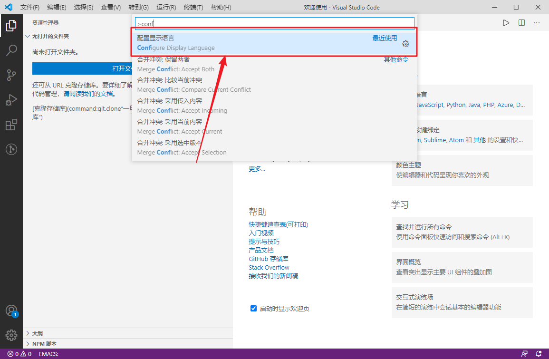Open the 终端(T) menu
This screenshot has height=359, width=549.
193,7
